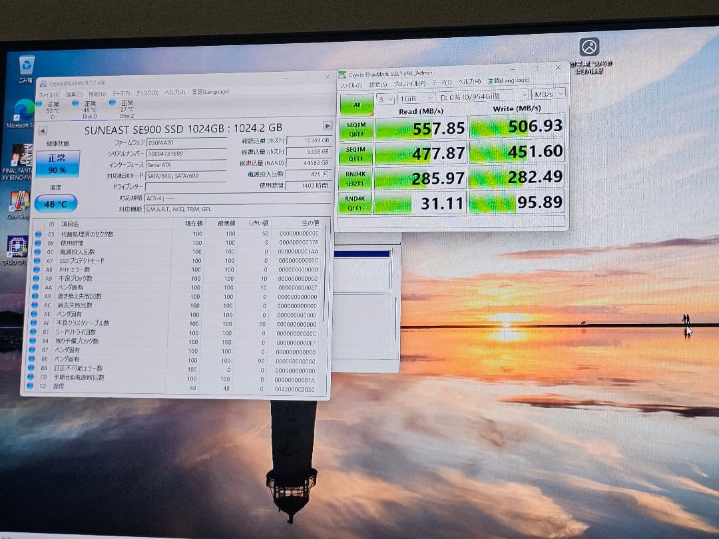The image size is (719, 539).
Task: Click the right arrow to view next disk
Action: click(x=327, y=124)
